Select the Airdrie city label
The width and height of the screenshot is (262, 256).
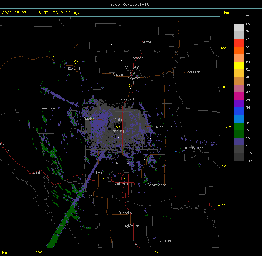point(122,163)
